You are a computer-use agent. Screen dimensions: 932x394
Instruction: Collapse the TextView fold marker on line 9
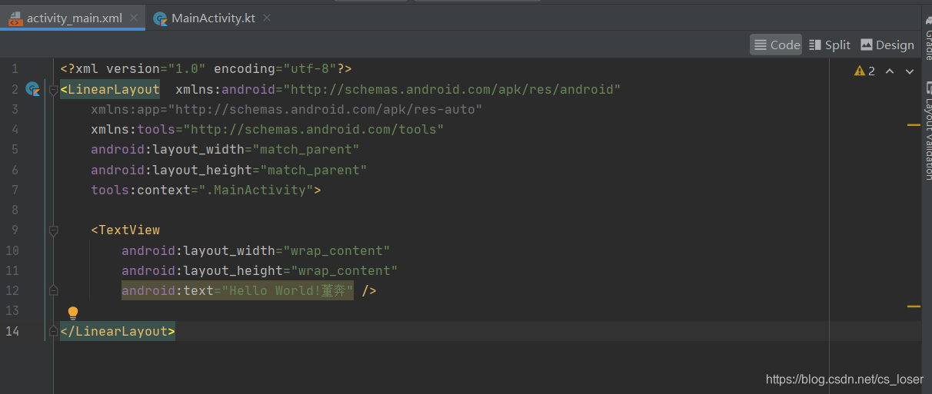(x=53, y=230)
